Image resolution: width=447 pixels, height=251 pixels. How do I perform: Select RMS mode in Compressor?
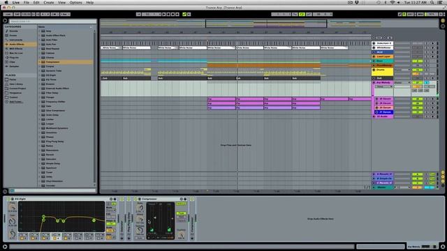point(181,217)
